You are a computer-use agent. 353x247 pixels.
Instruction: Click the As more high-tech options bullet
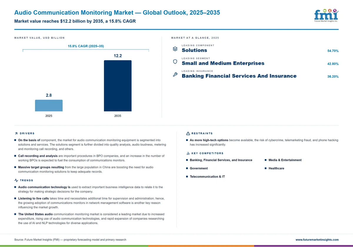click(262, 142)
